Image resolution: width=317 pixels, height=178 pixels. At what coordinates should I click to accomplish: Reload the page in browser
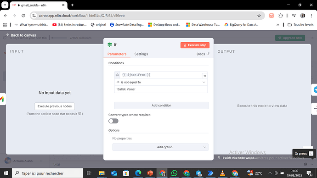[x=23, y=16]
